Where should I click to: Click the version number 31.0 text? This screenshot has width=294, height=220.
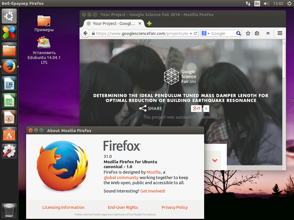point(108,156)
